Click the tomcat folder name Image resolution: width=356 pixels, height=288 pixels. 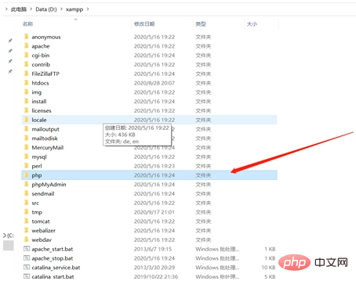coord(41,221)
